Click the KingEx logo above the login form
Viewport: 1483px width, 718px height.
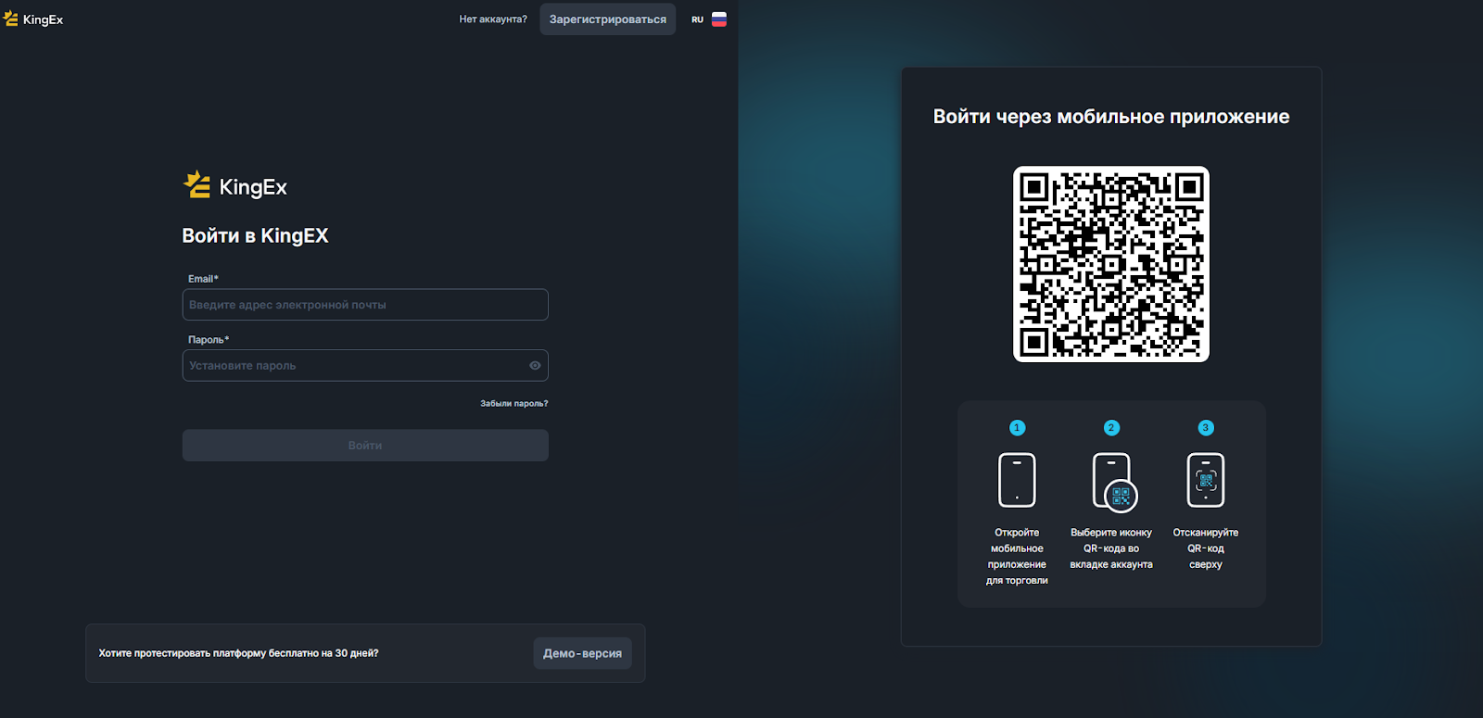click(235, 186)
